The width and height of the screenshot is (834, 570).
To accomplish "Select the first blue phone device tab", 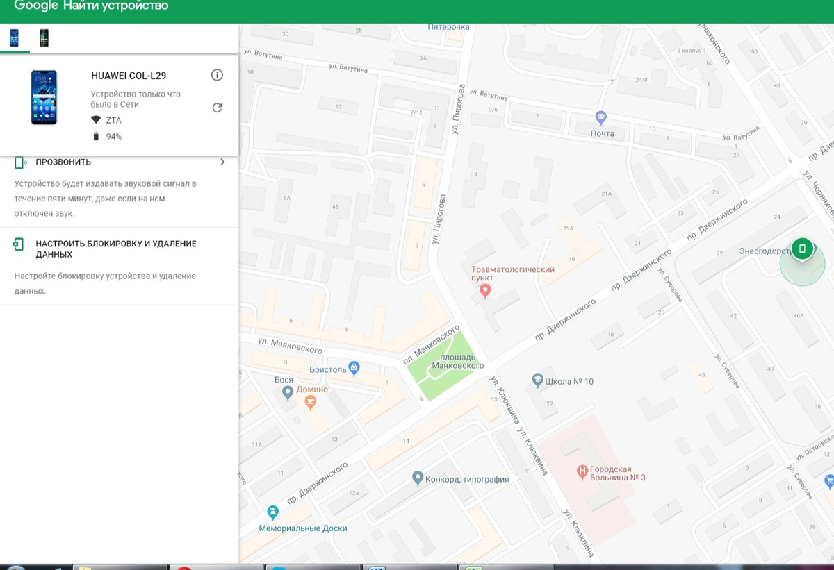I will pos(14,38).
